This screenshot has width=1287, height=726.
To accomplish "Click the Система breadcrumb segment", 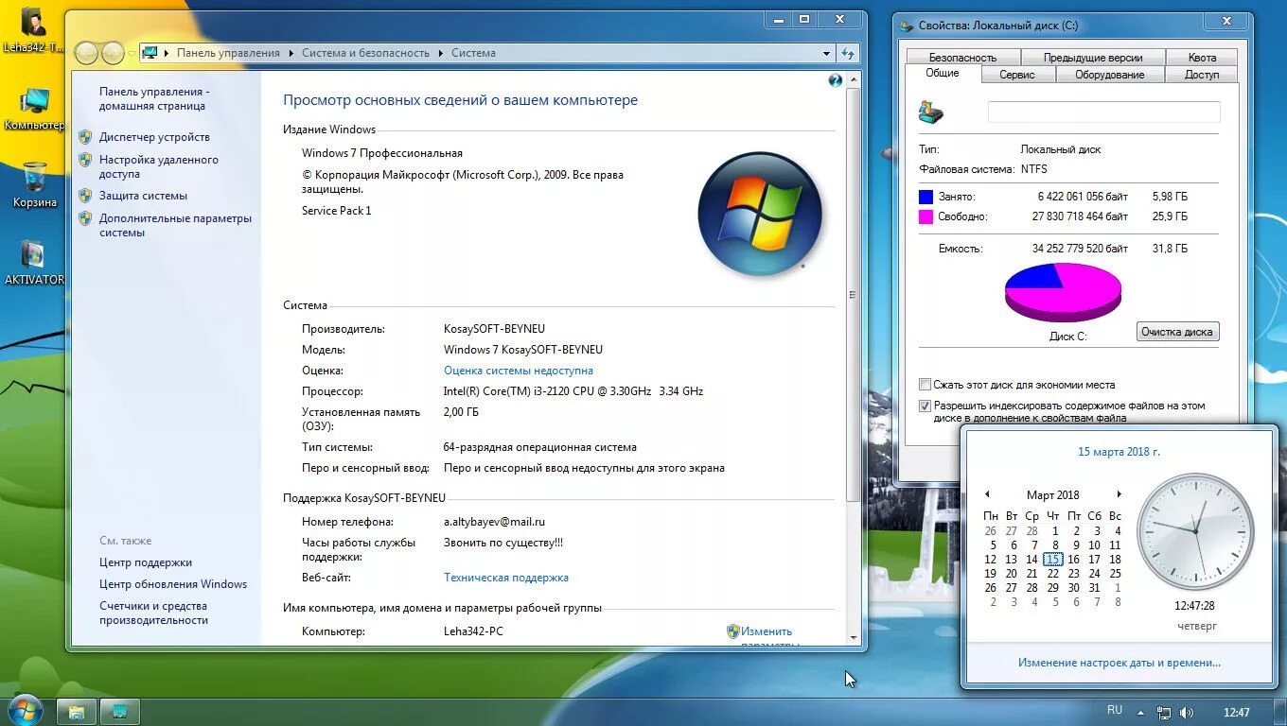I will [473, 53].
